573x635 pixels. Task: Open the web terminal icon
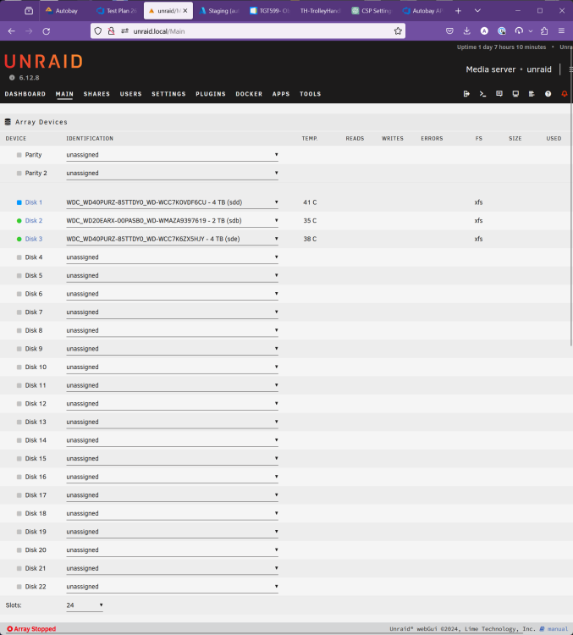pos(482,94)
